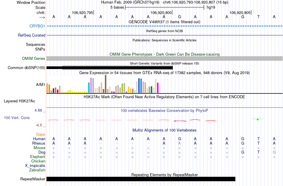The height and width of the screenshot is (186, 283).
Task: Click the Multiz Alignments of 100 Vertebrates title
Action: (x=164, y=130)
